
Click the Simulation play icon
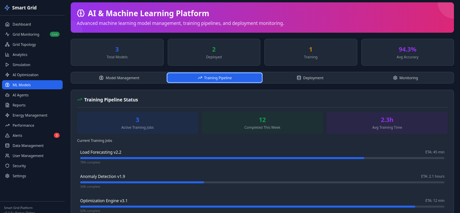pos(7,65)
